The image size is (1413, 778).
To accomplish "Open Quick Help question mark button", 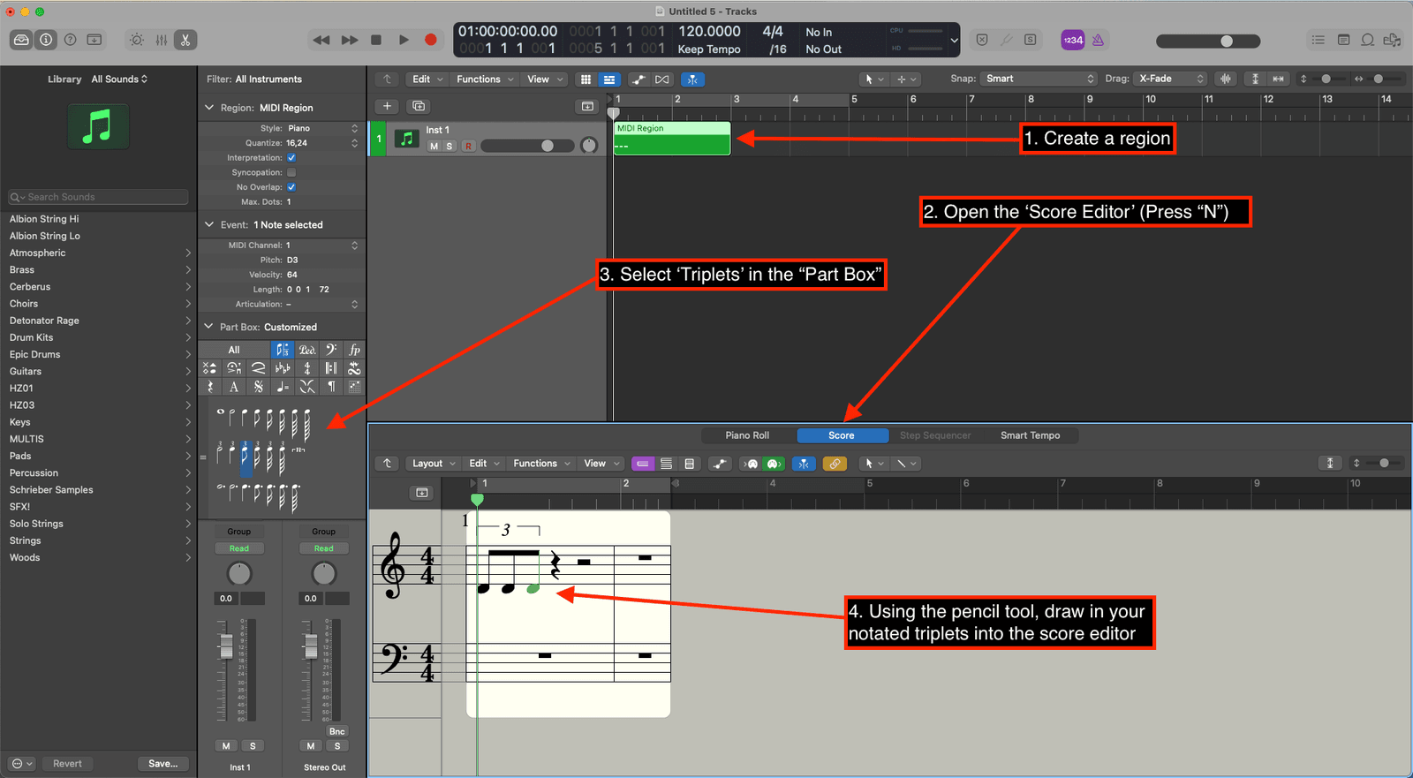I will point(70,40).
